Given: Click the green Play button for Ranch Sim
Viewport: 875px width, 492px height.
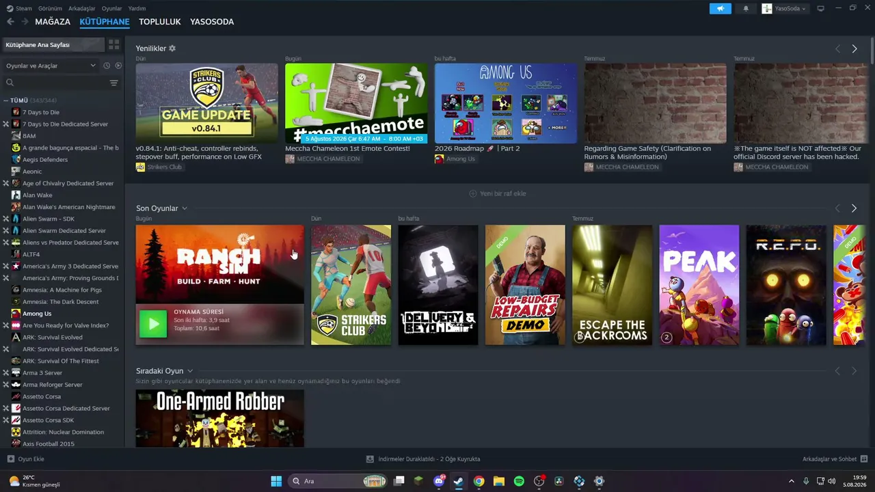Looking at the screenshot, I should point(153,324).
